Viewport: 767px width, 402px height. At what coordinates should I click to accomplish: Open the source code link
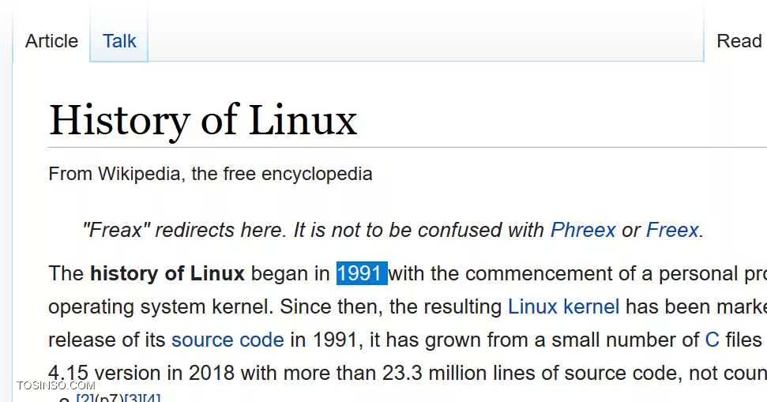click(227, 340)
